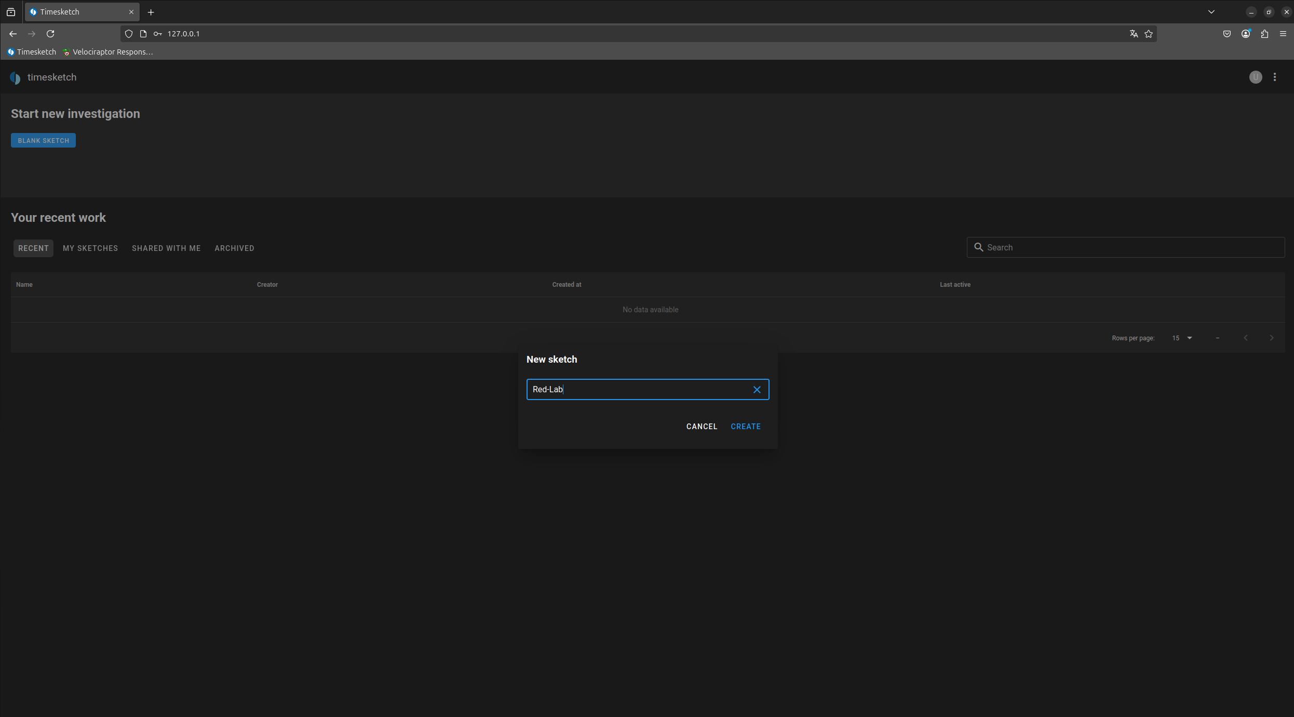The height and width of the screenshot is (717, 1294).
Task: Open the Pocket save icon
Action: coord(1227,34)
